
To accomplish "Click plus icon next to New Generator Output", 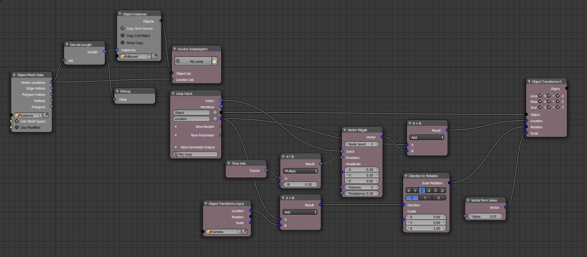I will click(176, 147).
